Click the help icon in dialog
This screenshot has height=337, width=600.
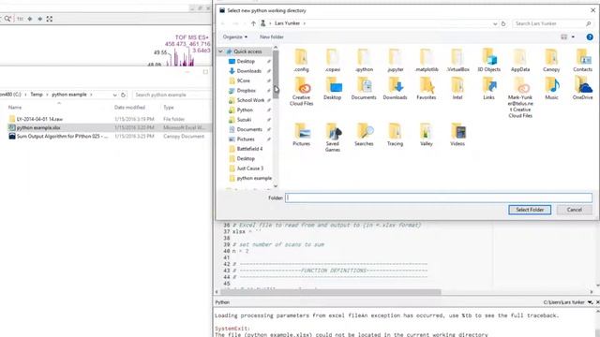(x=590, y=37)
